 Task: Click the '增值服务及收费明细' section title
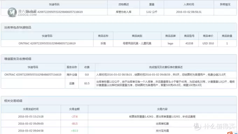tap(18, 59)
